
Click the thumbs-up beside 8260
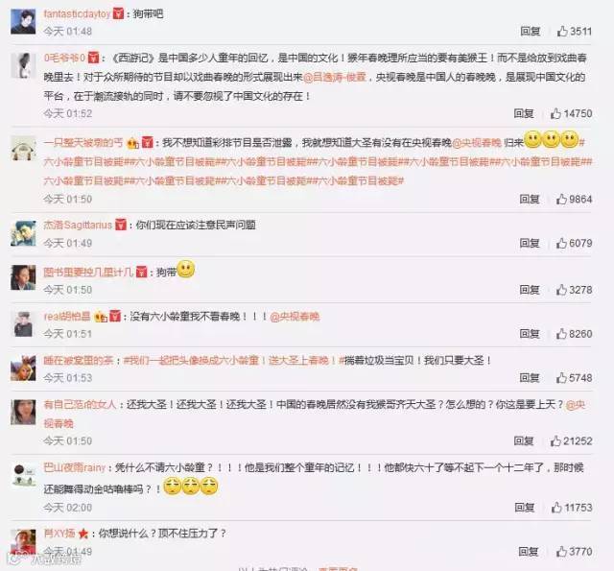561,334
